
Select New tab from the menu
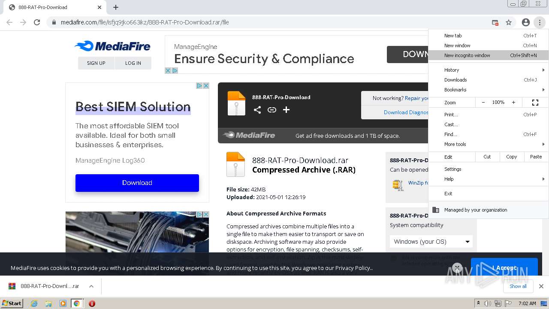tap(488, 36)
